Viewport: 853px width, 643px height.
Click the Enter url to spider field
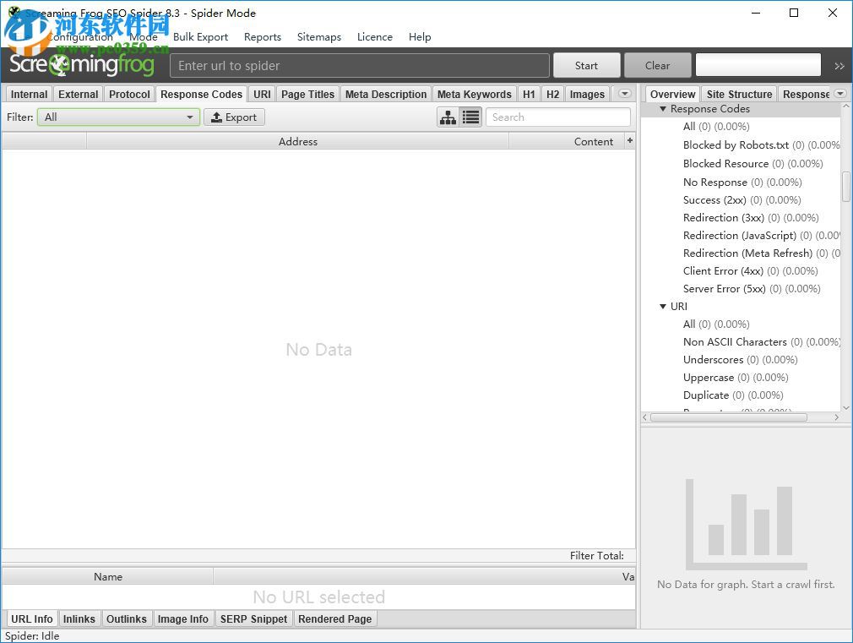click(360, 65)
